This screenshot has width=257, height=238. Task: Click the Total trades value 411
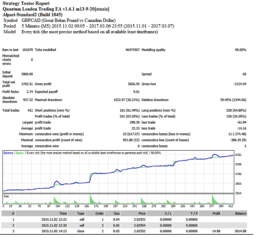pyautogui.click(x=30, y=110)
